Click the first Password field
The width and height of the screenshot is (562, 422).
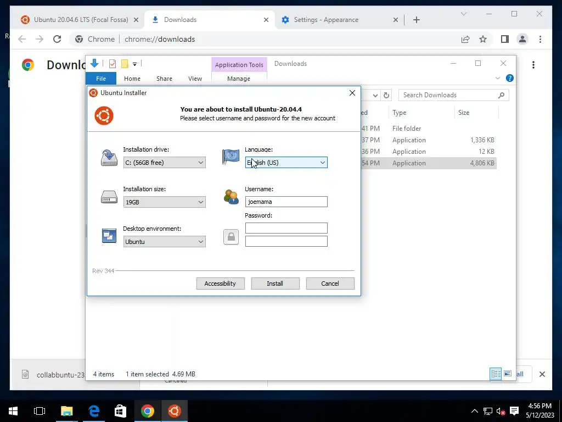tap(286, 228)
